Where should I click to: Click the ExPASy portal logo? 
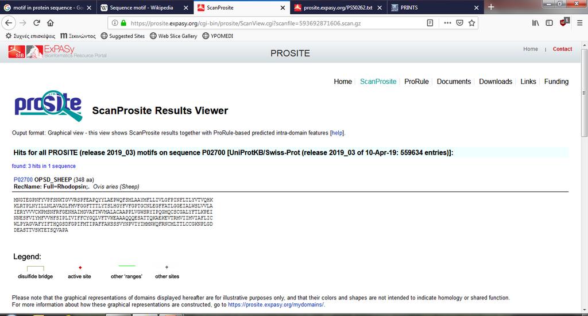(x=67, y=52)
